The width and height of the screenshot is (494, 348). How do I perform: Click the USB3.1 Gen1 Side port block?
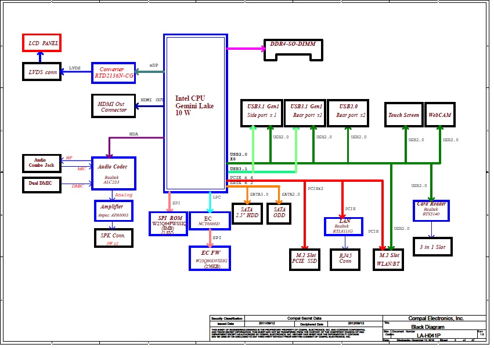(261, 113)
